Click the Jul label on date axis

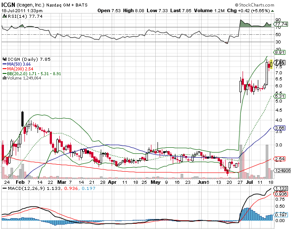[x=250, y=182]
